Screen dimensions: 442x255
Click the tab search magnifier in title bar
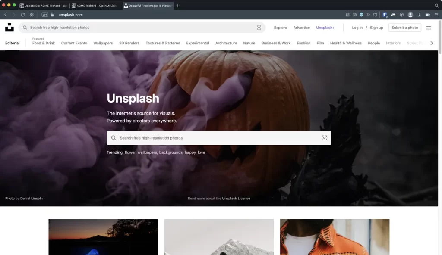click(437, 6)
